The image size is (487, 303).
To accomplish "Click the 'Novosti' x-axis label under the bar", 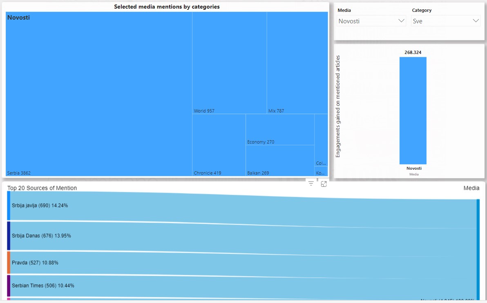I will tap(414, 168).
